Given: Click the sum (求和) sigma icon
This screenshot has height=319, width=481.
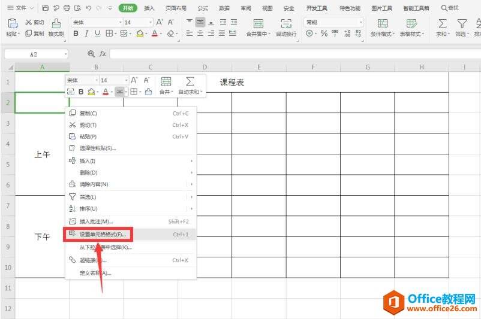Looking at the screenshot, I should tap(443, 24).
